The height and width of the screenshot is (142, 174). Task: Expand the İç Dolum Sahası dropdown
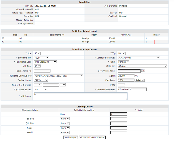tap(40, 89)
